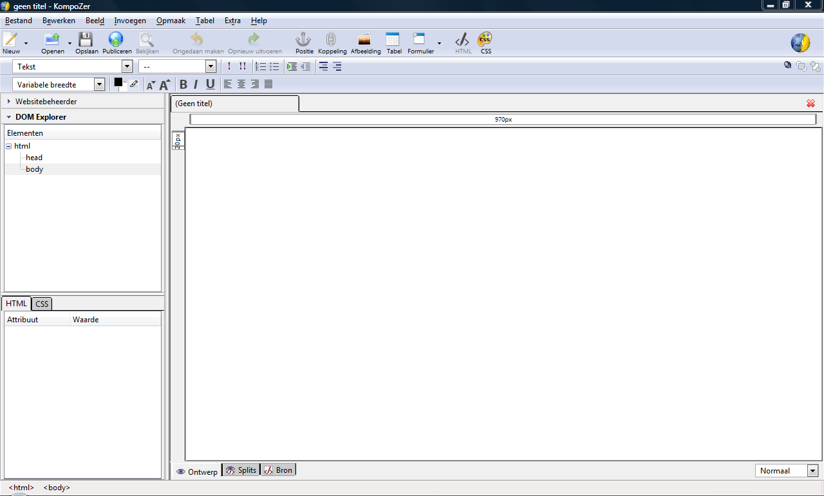Apply strong emphasis with double exclamation icon

click(x=242, y=66)
